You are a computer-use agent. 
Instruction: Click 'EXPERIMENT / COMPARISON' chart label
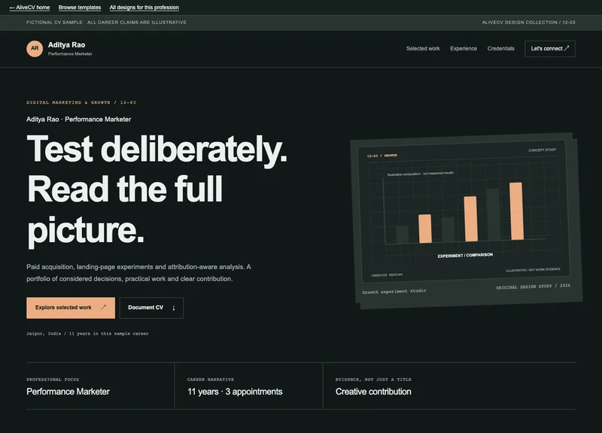coord(465,255)
